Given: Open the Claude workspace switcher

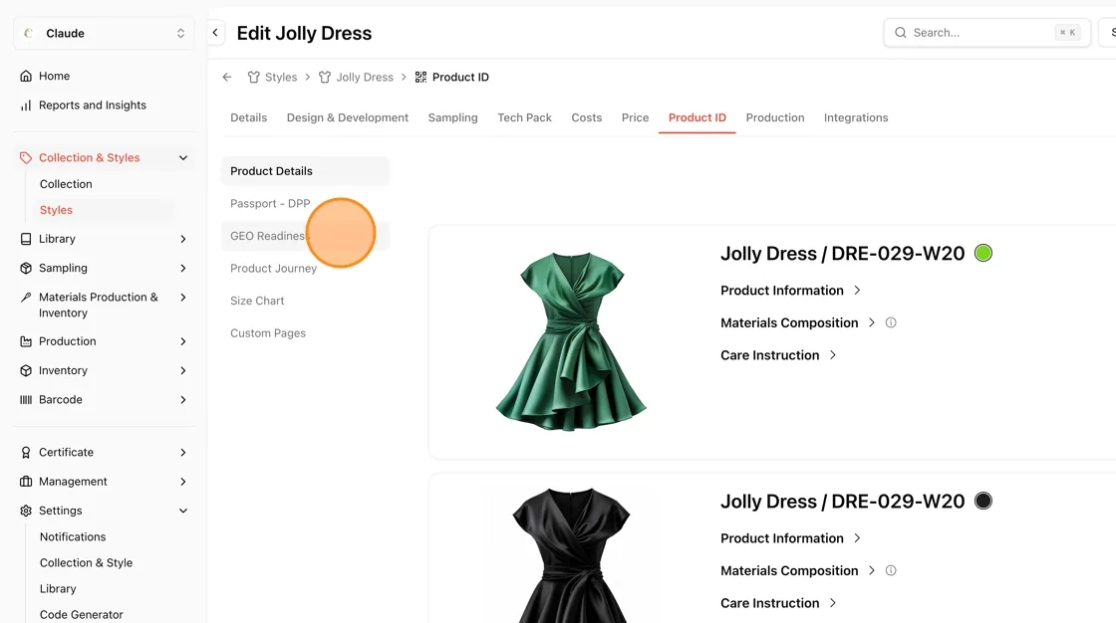Looking at the screenshot, I should pos(104,34).
